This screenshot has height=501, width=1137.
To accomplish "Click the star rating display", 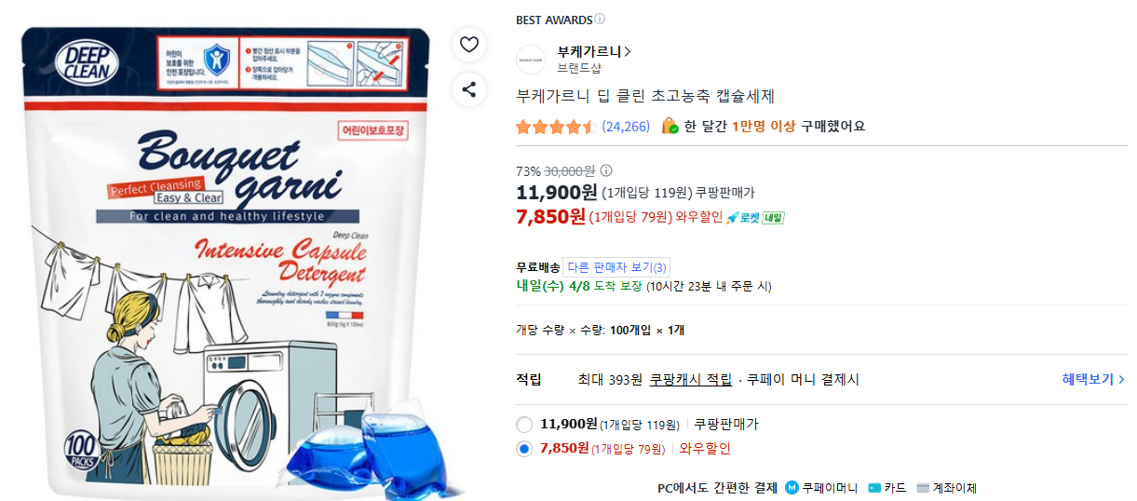I will [555, 127].
